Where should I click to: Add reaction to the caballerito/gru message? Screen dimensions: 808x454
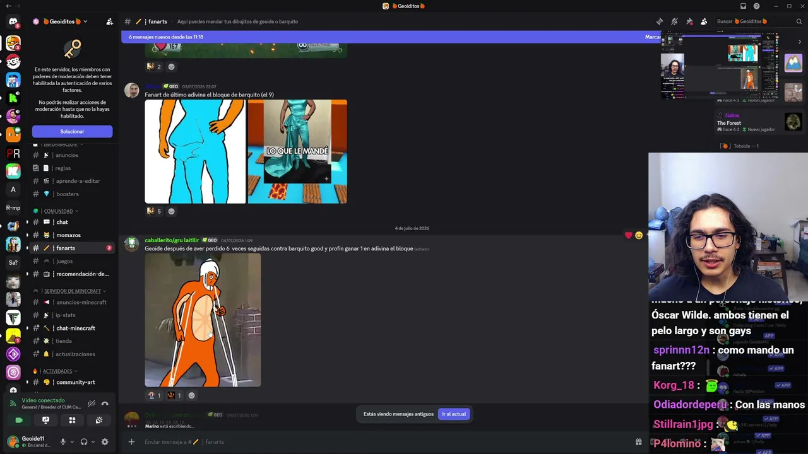click(x=192, y=395)
